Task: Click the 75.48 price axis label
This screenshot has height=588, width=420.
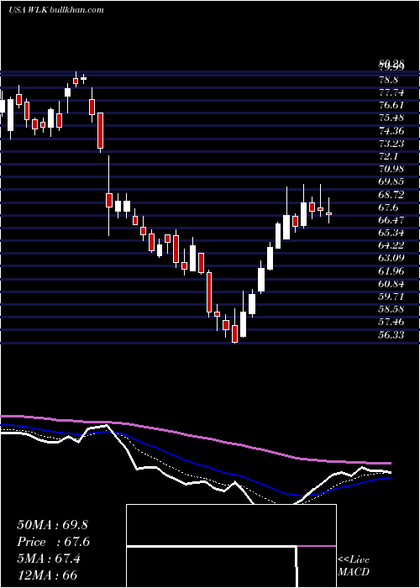Action: coord(391,118)
